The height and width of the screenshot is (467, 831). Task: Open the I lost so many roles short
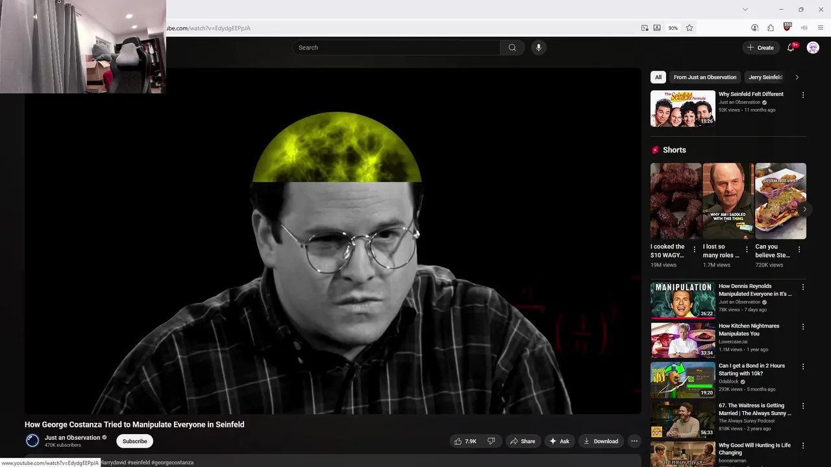[x=728, y=201]
